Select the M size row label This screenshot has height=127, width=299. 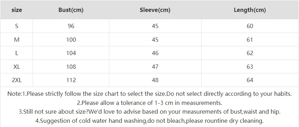click(x=16, y=40)
